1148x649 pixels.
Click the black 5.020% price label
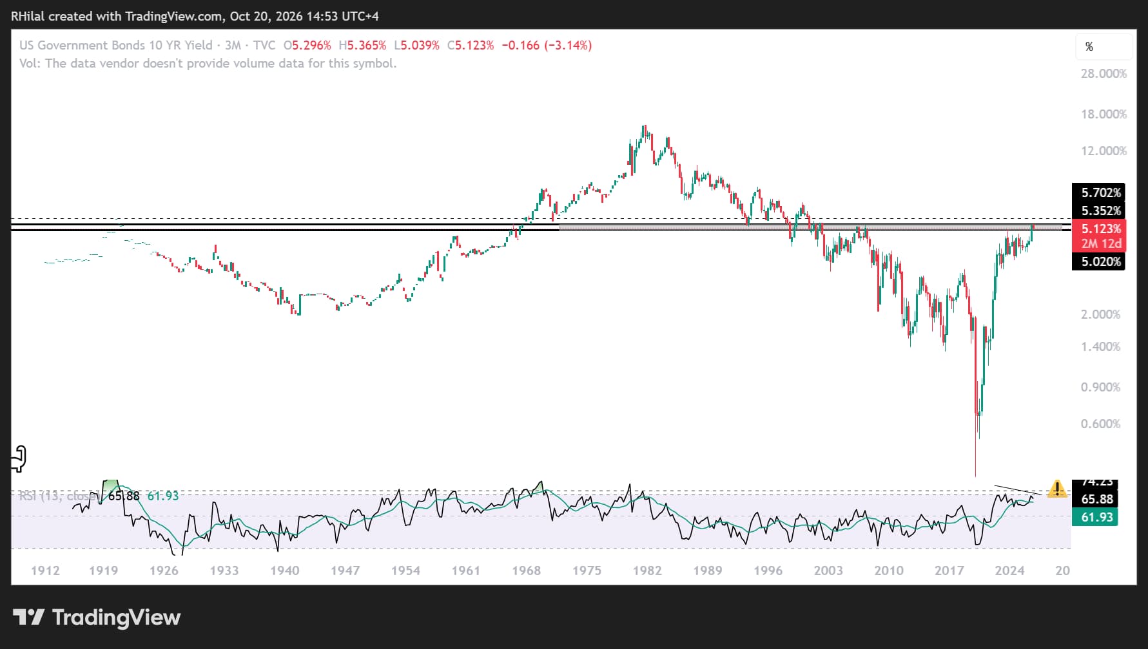[1098, 261]
